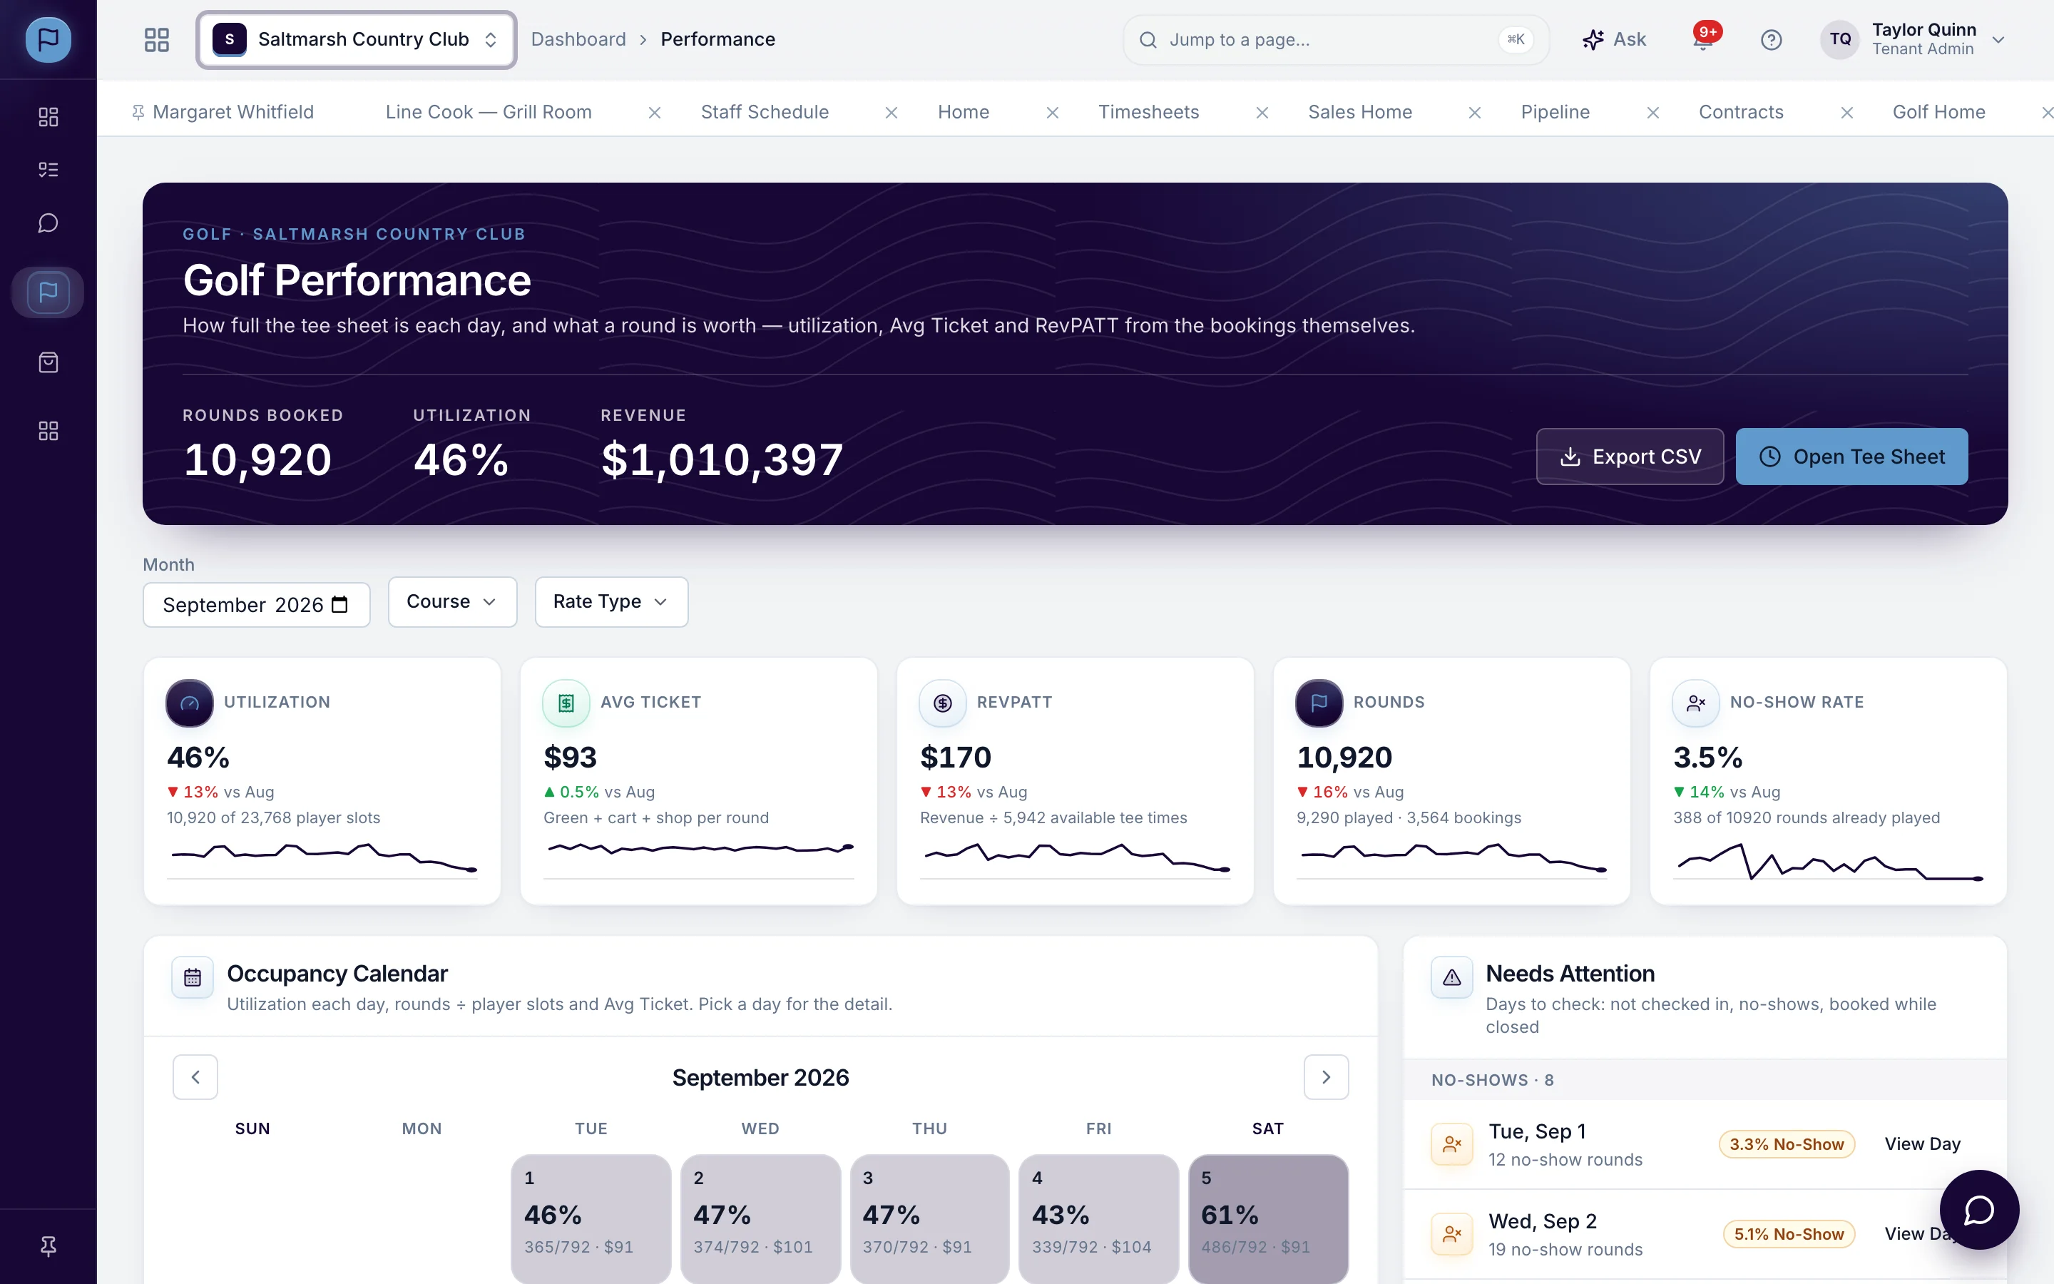This screenshot has width=2054, height=1284.
Task: Open the Course filter dropdown
Action: tap(452, 601)
